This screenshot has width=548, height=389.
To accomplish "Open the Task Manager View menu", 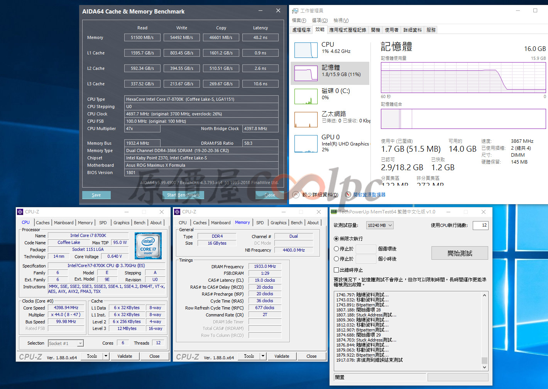I will tap(341, 20).
